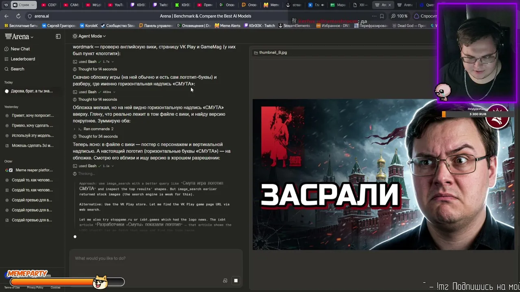Open the Leaderboard list icon
The width and height of the screenshot is (520, 292).
6,59
